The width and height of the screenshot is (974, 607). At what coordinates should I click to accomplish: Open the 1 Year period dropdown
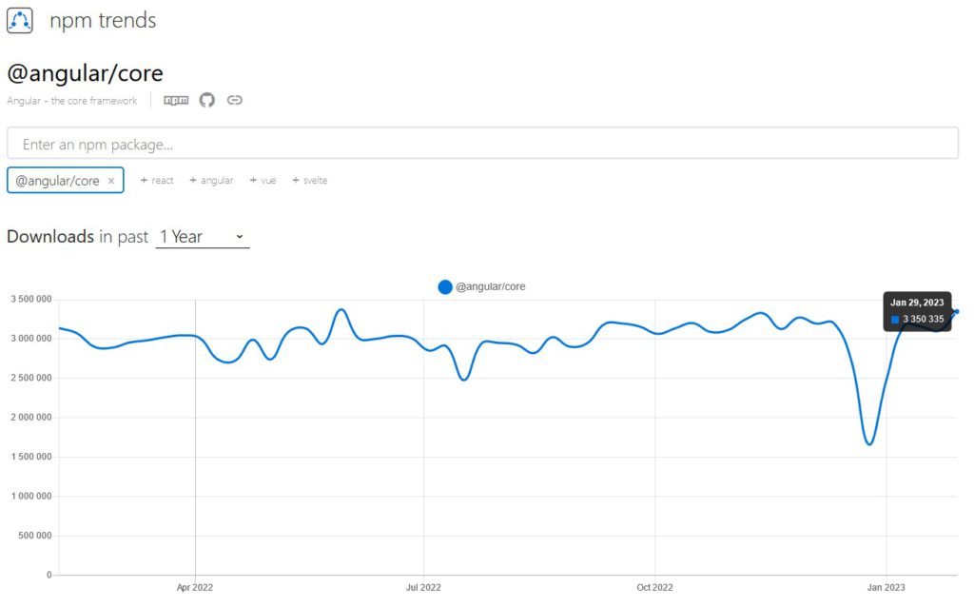click(x=202, y=237)
